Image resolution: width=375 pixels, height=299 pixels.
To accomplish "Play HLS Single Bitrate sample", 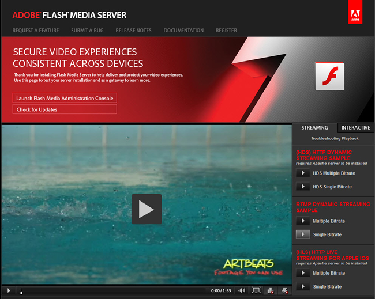I will (x=303, y=286).
